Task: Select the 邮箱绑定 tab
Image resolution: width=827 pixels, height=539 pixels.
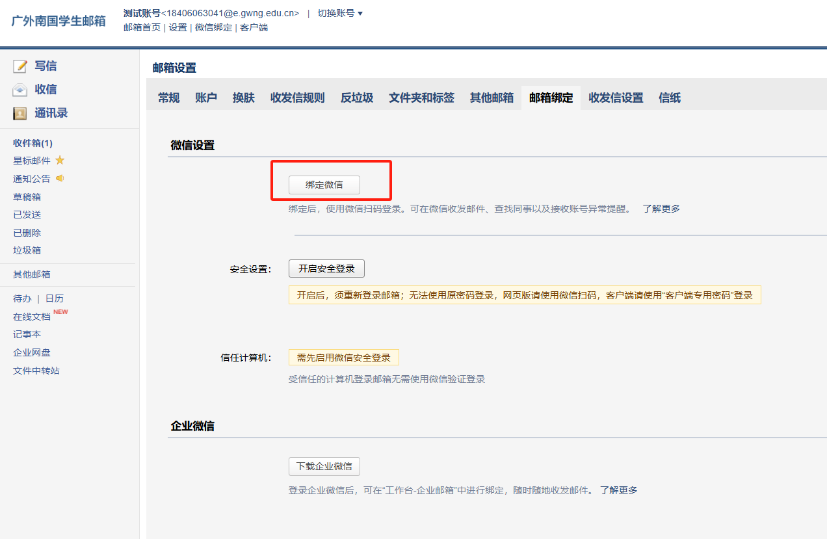Action: click(x=551, y=98)
